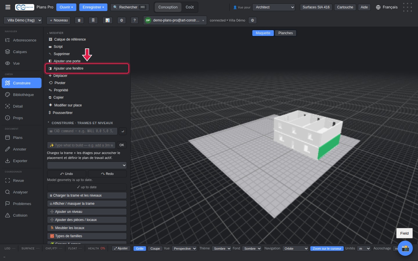Focus the 'Type what to build' field
The height and width of the screenshot is (261, 418).
(81, 145)
